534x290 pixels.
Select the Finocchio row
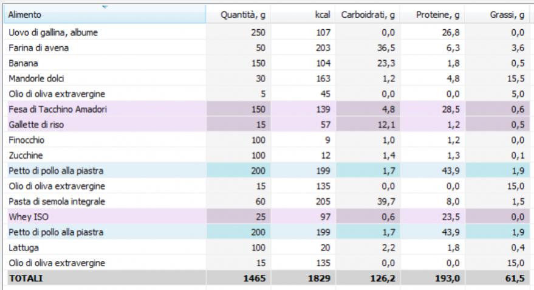click(26, 140)
